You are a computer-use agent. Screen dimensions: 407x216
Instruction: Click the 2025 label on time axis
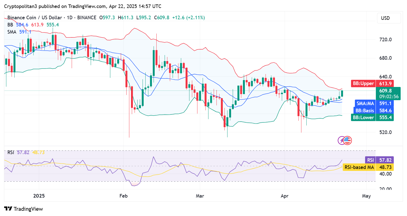pyautogui.click(x=39, y=196)
